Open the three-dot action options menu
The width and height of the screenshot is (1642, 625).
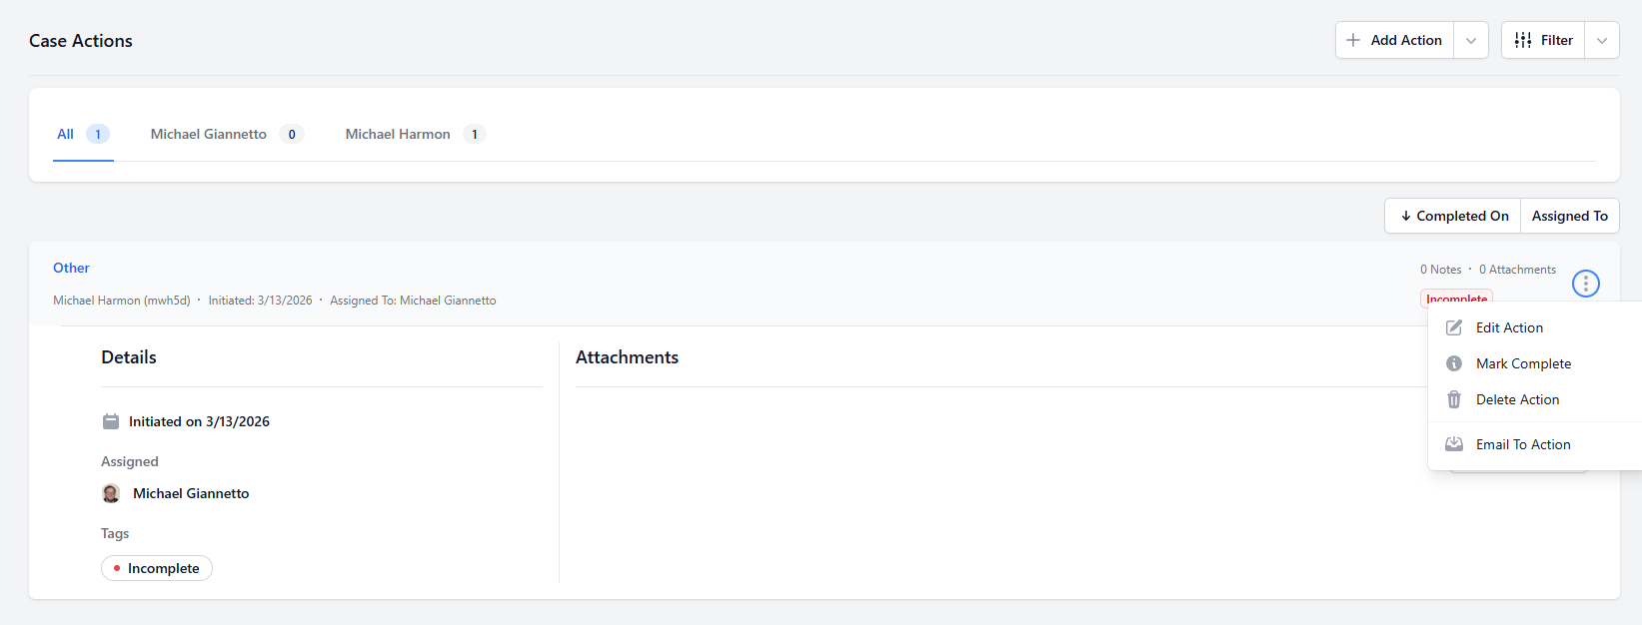pyautogui.click(x=1585, y=284)
